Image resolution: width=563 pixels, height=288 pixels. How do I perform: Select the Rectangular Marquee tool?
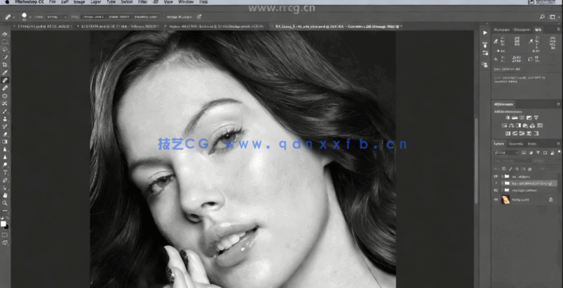coord(5,42)
